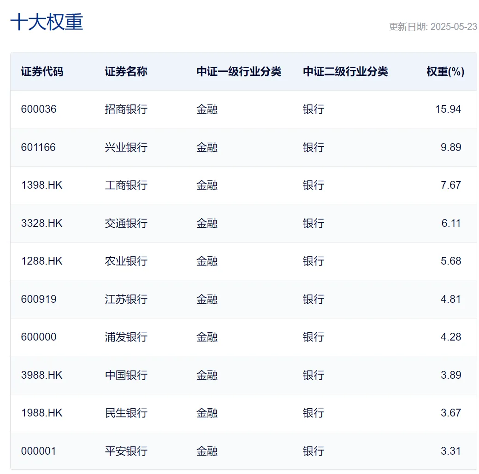479x474 pixels.
Task: Click the 权重(%) column header
Action: (445, 72)
